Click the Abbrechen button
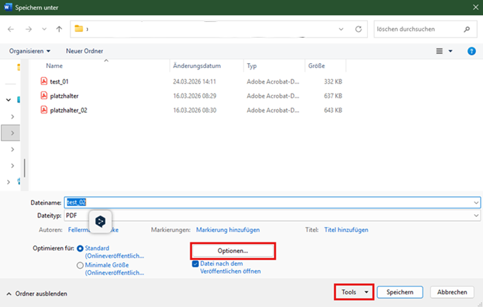 (452, 292)
